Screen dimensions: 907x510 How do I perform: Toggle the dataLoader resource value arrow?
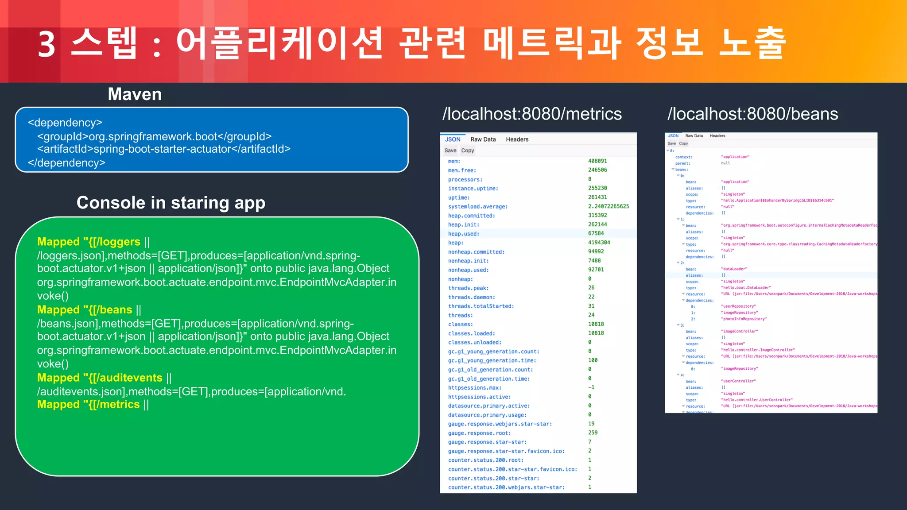683,294
